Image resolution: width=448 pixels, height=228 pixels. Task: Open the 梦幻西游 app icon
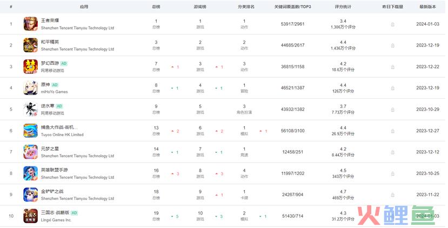click(x=31, y=66)
